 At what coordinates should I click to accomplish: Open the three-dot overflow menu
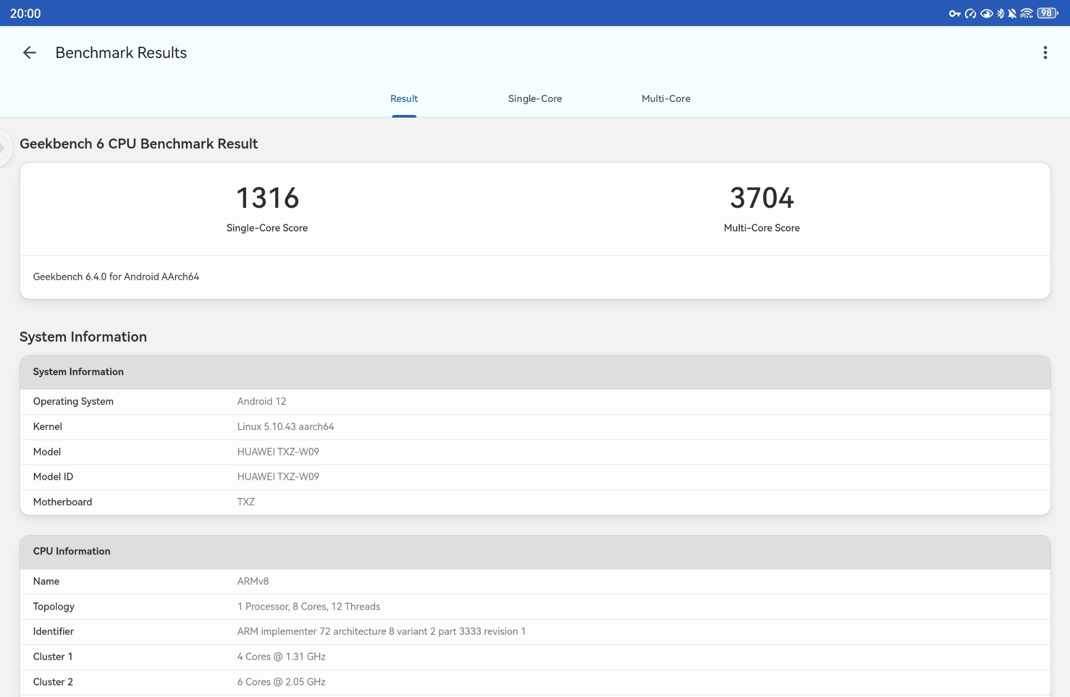1045,53
